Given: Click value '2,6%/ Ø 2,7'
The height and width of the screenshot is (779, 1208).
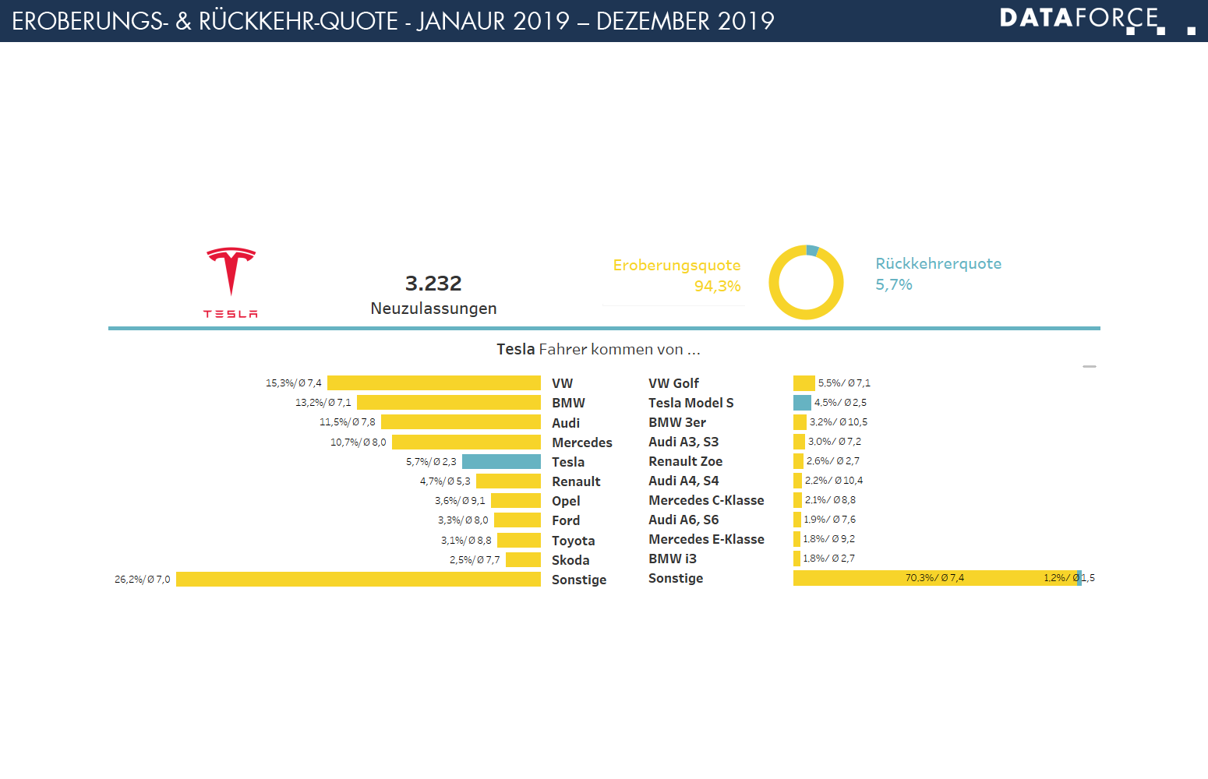Looking at the screenshot, I should [833, 461].
